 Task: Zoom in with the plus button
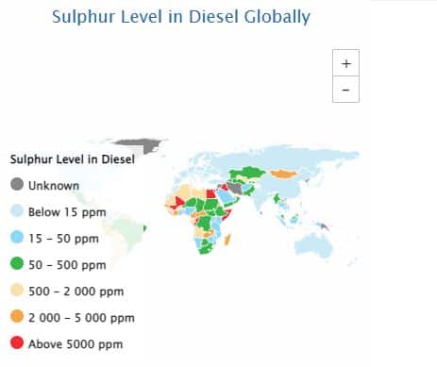pos(345,63)
